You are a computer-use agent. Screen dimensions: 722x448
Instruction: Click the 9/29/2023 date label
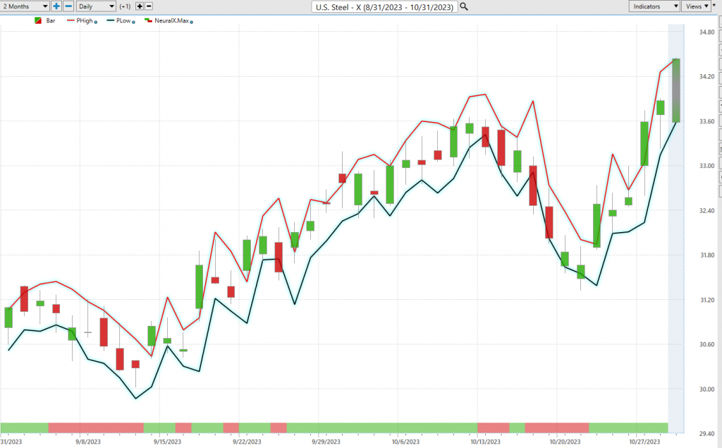click(326, 442)
